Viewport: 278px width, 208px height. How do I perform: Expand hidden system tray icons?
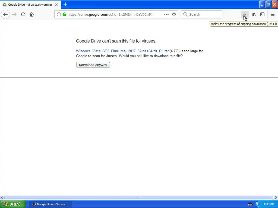click(x=257, y=204)
